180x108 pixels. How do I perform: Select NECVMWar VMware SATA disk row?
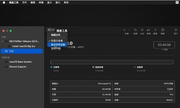(x=22, y=41)
